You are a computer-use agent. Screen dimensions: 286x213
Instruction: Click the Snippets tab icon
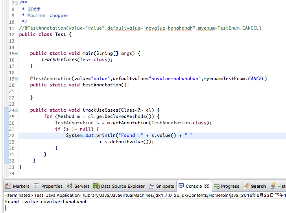point(152,186)
